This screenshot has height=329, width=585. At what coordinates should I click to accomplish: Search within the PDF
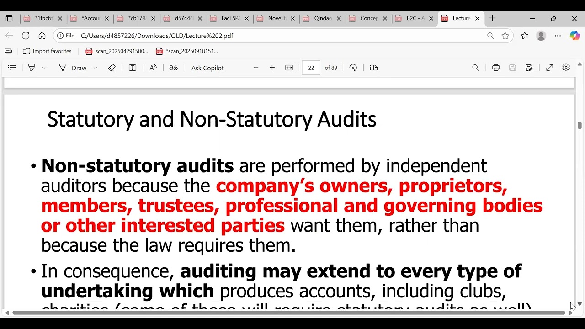(475, 68)
